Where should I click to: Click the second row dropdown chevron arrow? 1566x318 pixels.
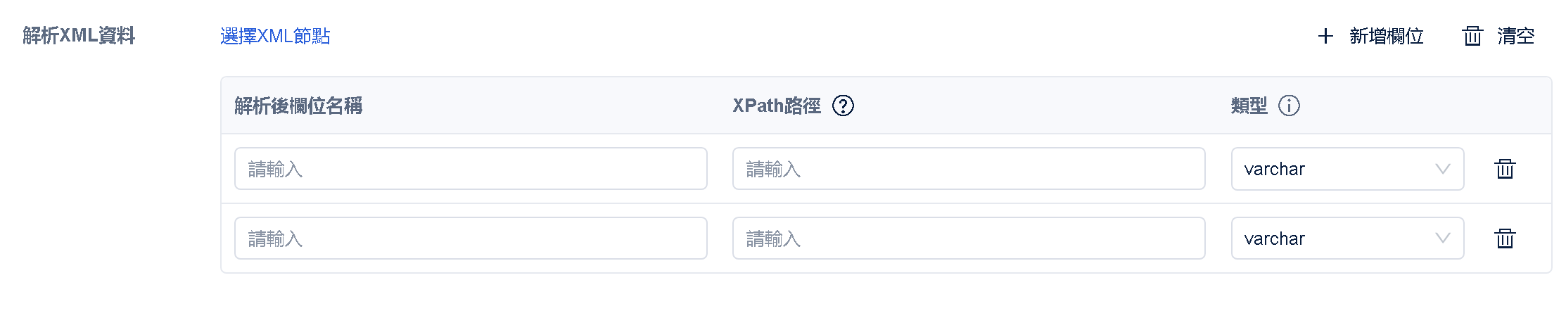[1443, 238]
